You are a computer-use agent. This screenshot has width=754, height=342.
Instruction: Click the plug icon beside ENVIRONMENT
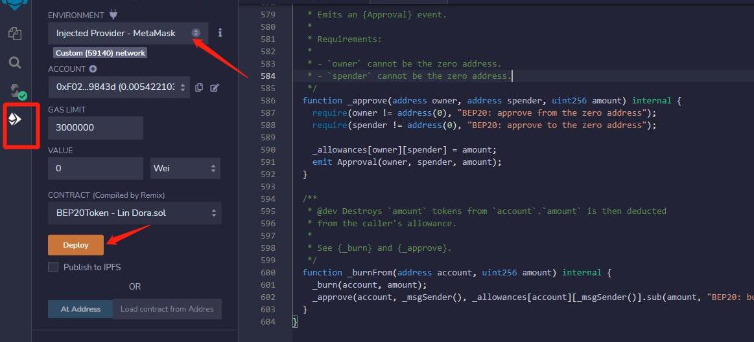click(113, 14)
